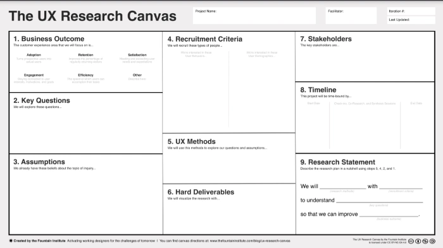The height and width of the screenshot is (248, 443).
Task: Open the thefountaininstitute.com canvas directions link
Action: tap(250, 241)
